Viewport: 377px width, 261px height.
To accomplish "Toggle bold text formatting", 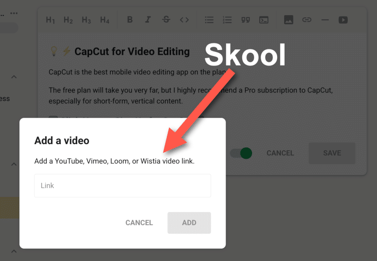I will pyautogui.click(x=130, y=19).
